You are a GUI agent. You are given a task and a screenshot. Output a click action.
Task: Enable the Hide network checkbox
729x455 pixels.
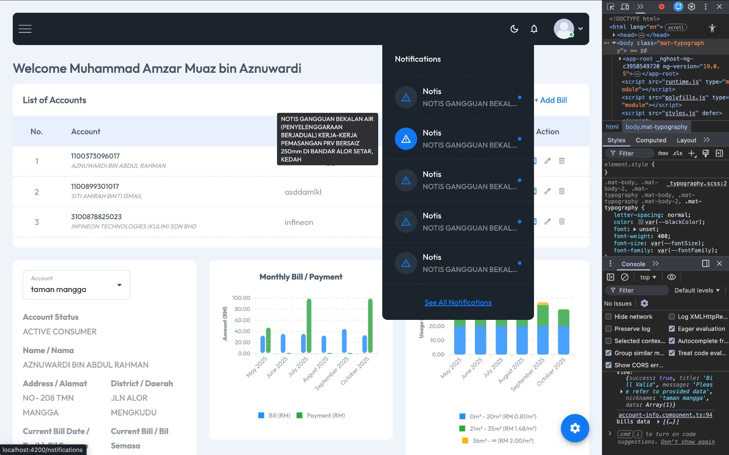[608, 317]
